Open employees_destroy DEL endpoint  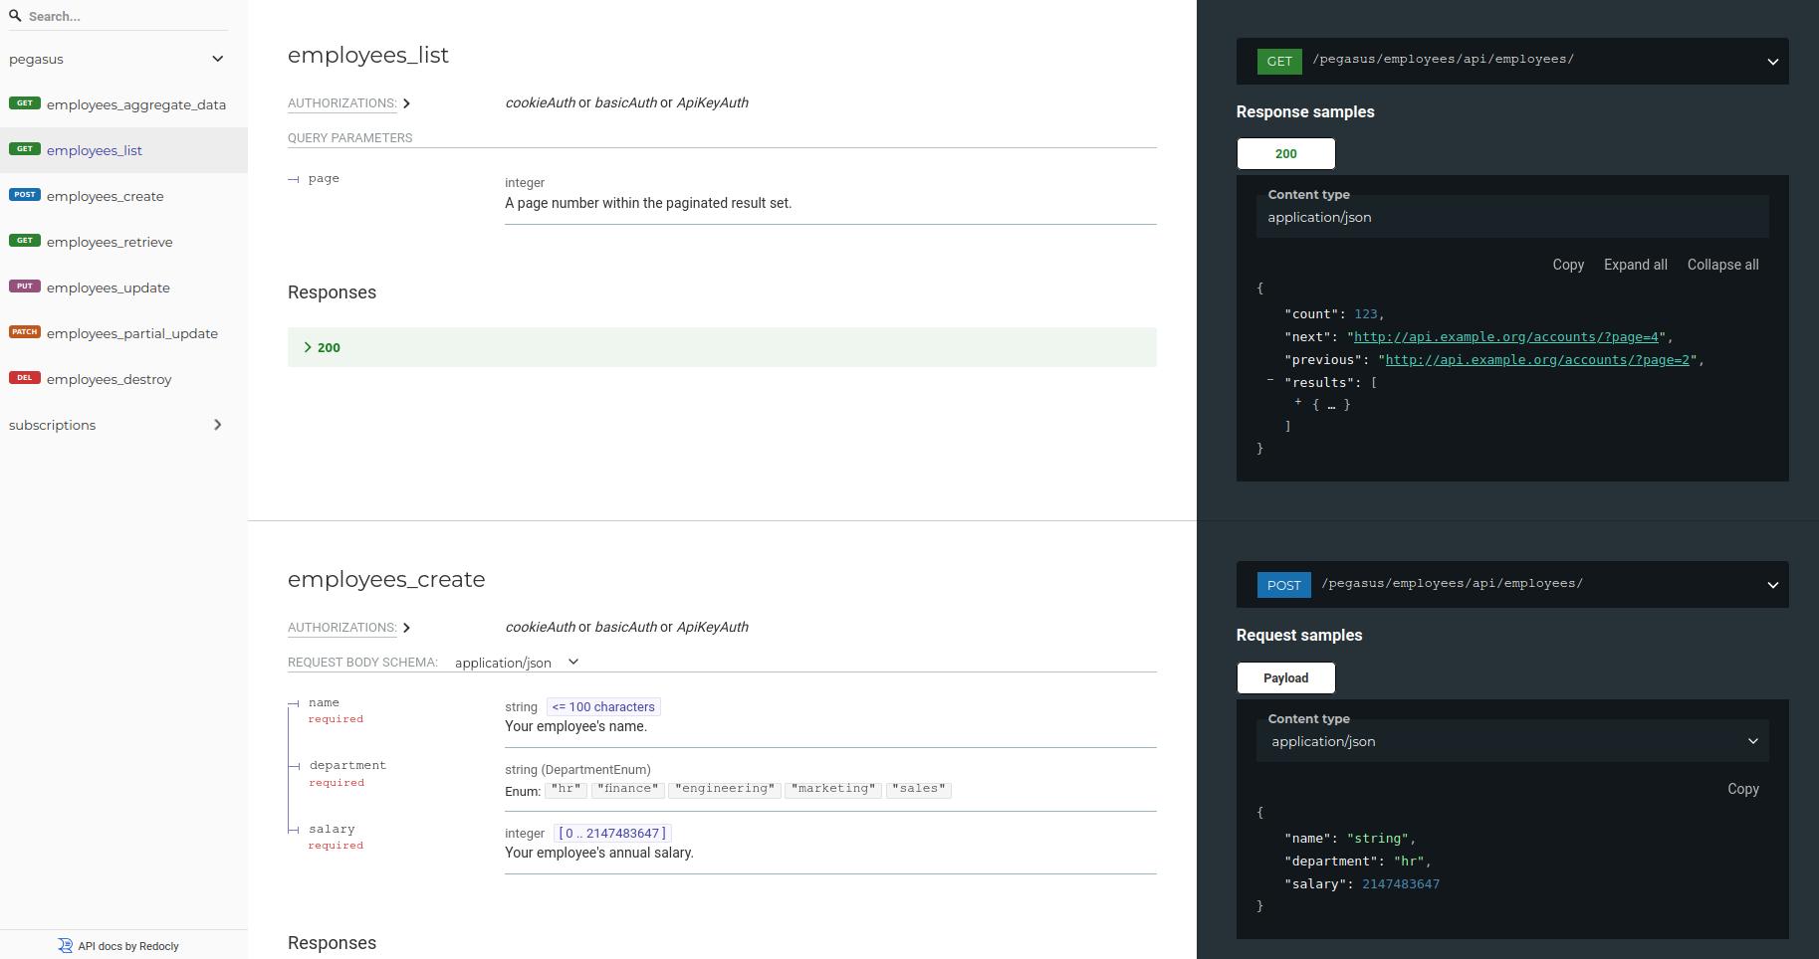109,379
